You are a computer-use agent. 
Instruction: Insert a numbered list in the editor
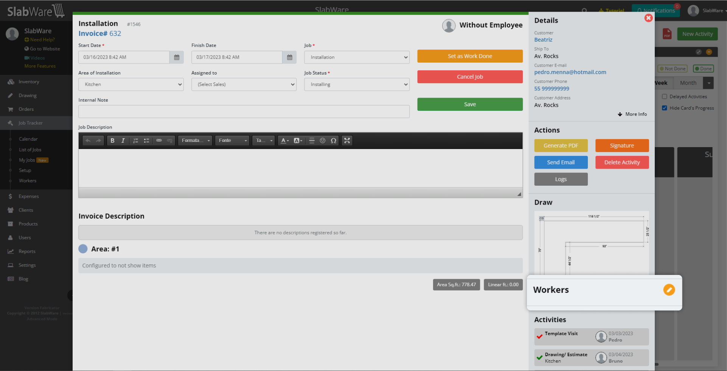[136, 141]
